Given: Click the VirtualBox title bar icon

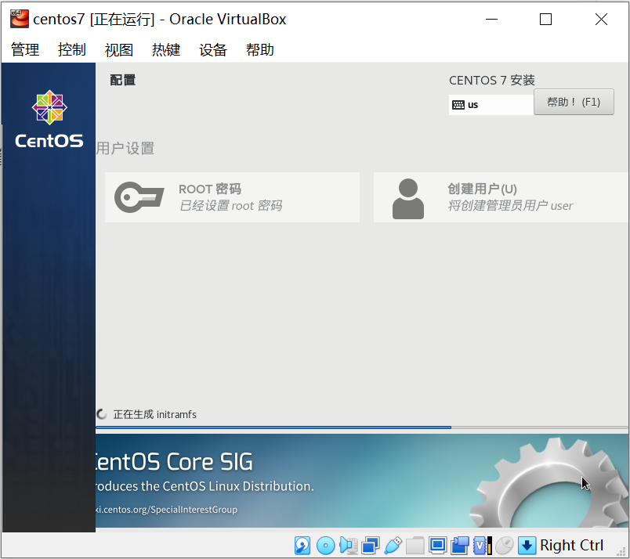Looking at the screenshot, I should [x=20, y=19].
